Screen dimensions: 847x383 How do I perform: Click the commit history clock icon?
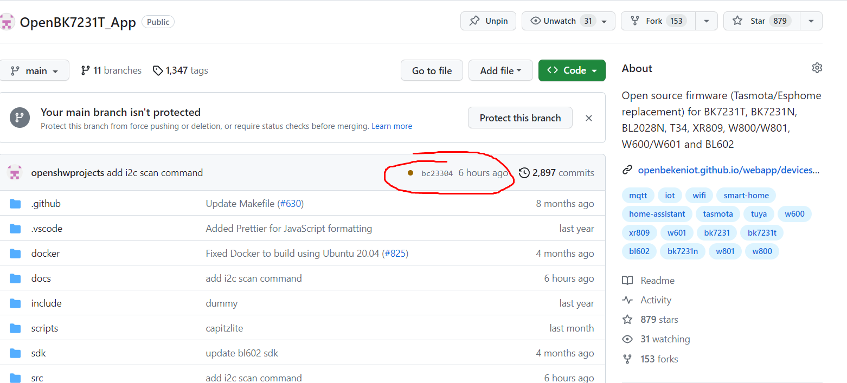[524, 173]
